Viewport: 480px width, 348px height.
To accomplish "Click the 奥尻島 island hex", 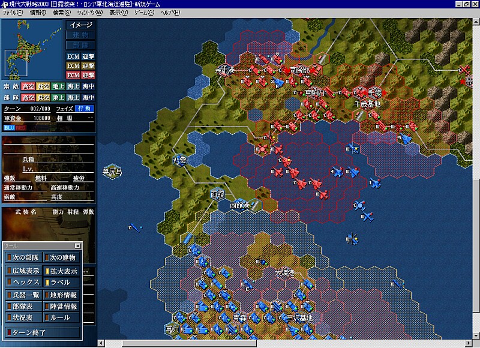I will coord(112,172).
